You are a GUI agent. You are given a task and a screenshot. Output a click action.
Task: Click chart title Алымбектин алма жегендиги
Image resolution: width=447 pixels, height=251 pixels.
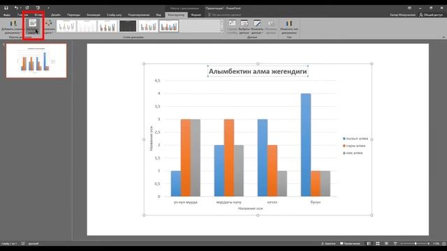click(258, 71)
